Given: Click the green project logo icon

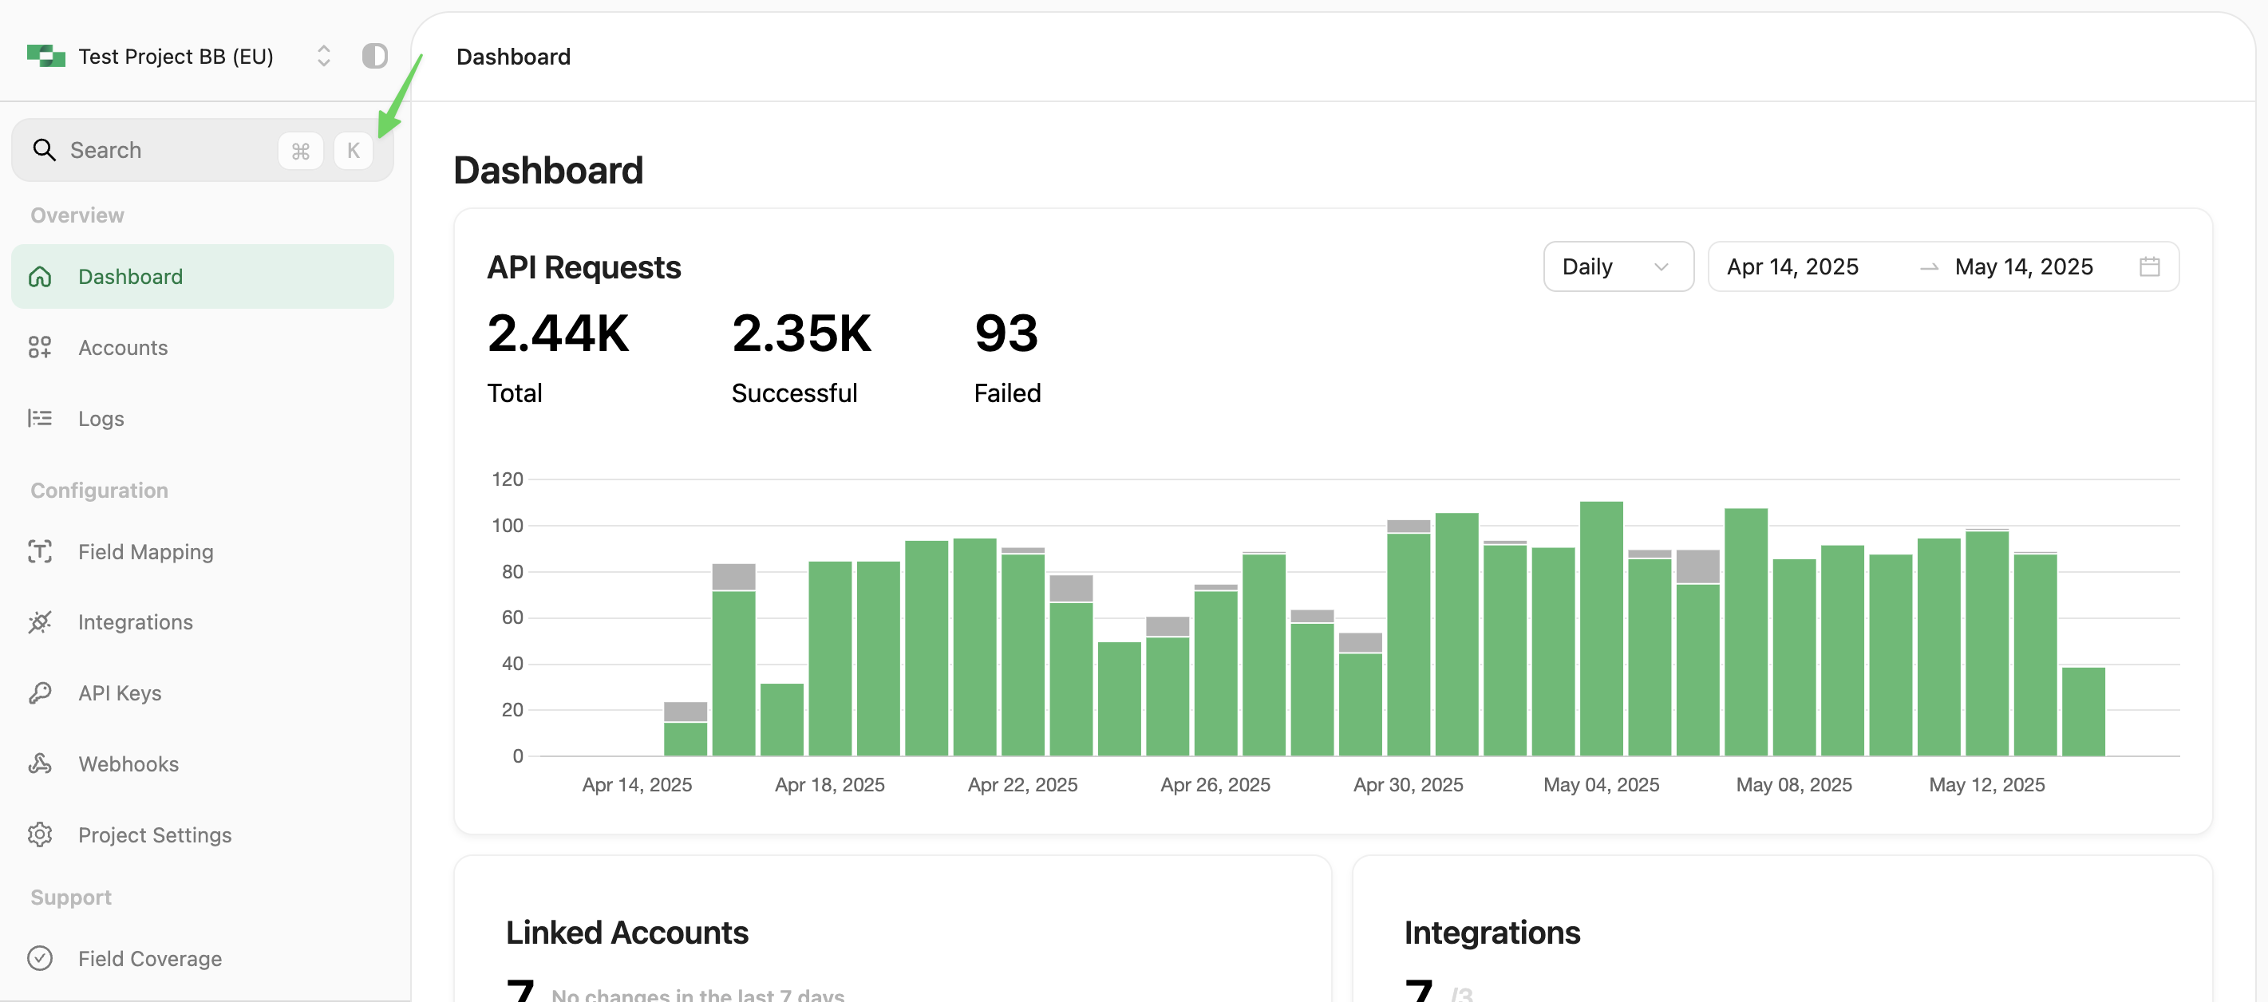Looking at the screenshot, I should pyautogui.click(x=45, y=57).
